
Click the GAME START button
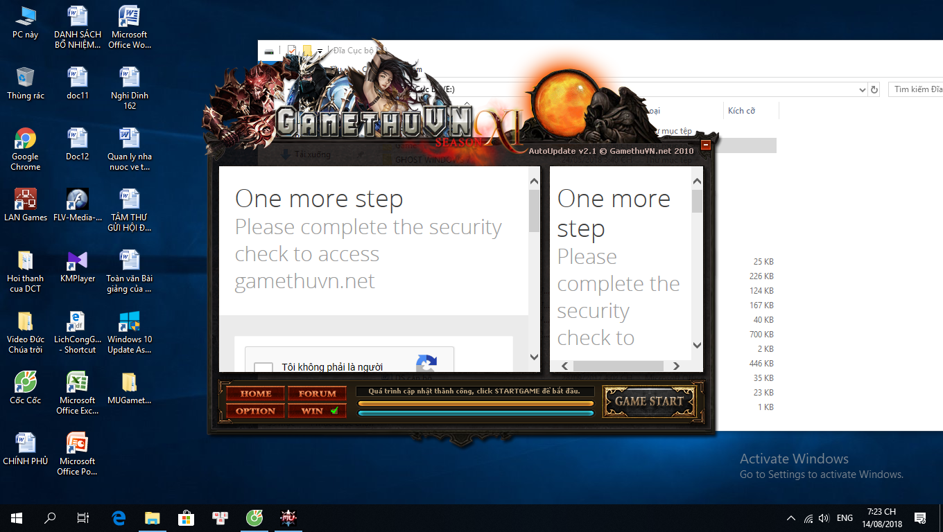[649, 401]
